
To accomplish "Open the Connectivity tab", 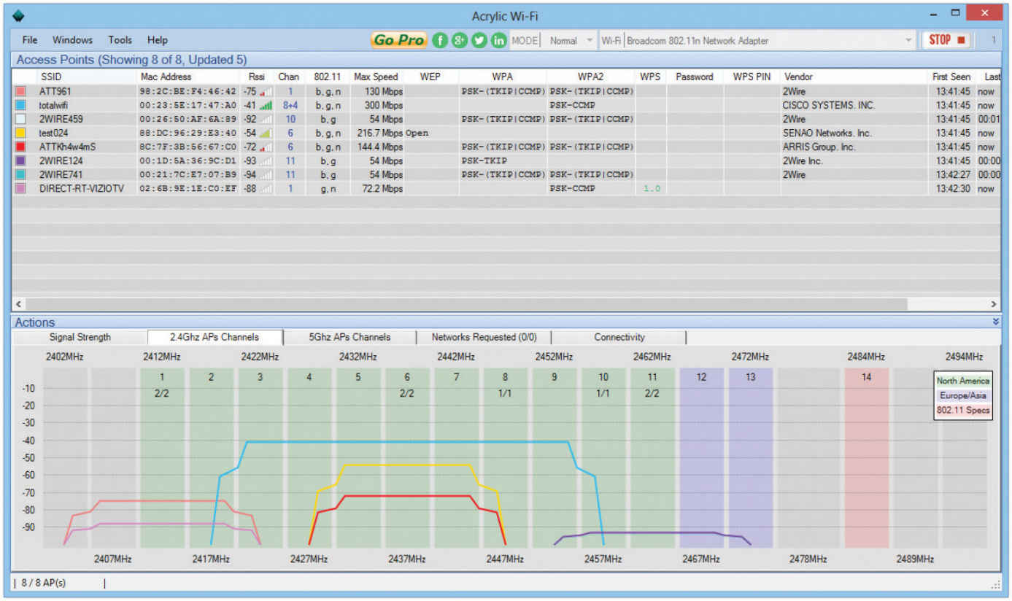I will pos(619,337).
